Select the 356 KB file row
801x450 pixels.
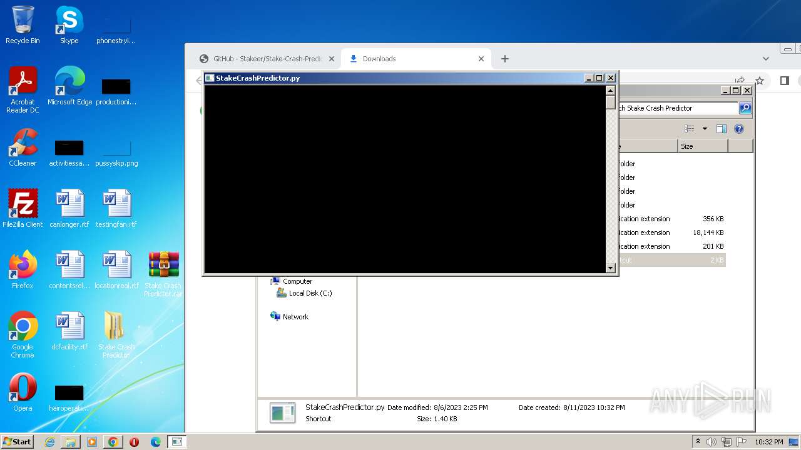click(x=671, y=219)
